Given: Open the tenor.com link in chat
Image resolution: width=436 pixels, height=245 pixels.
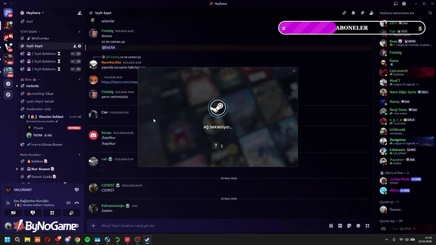Looking at the screenshot, I should 120,82.
